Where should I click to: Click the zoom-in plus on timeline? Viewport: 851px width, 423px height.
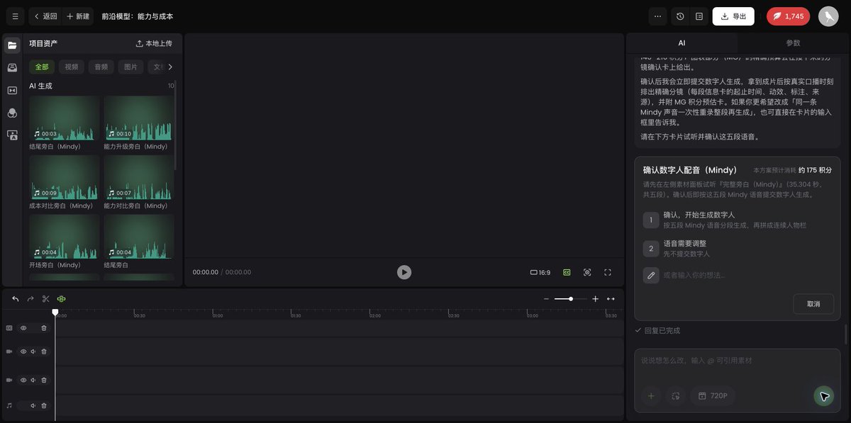click(x=596, y=299)
